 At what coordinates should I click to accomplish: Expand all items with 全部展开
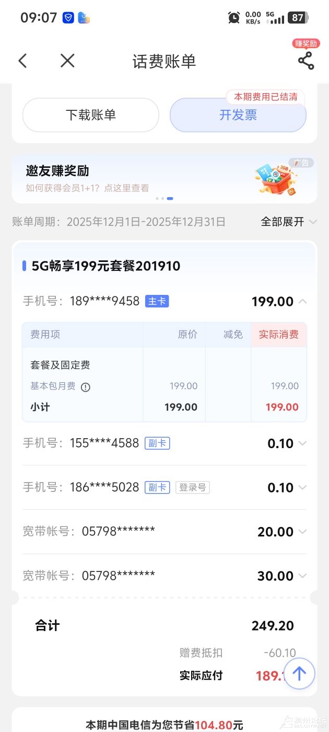tap(289, 222)
